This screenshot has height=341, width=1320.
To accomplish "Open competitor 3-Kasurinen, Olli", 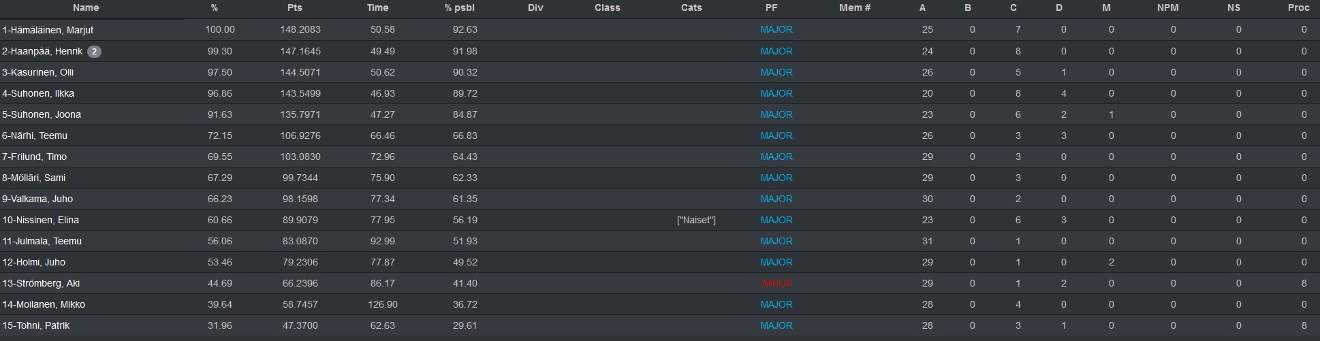I will click(38, 72).
